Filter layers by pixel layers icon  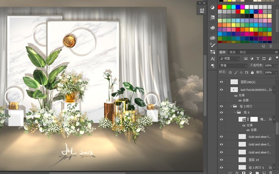[x=246, y=58]
